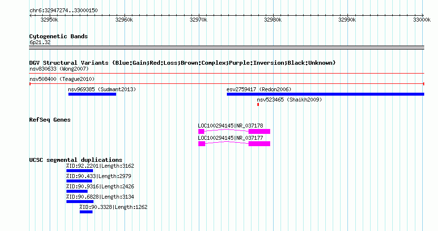The width and height of the screenshot is (438, 231).
Task: Select the nsv523465 (Shaikh2009) label
Action: (289, 100)
